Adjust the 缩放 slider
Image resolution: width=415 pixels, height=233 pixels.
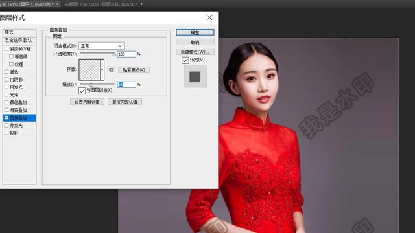coord(91,85)
